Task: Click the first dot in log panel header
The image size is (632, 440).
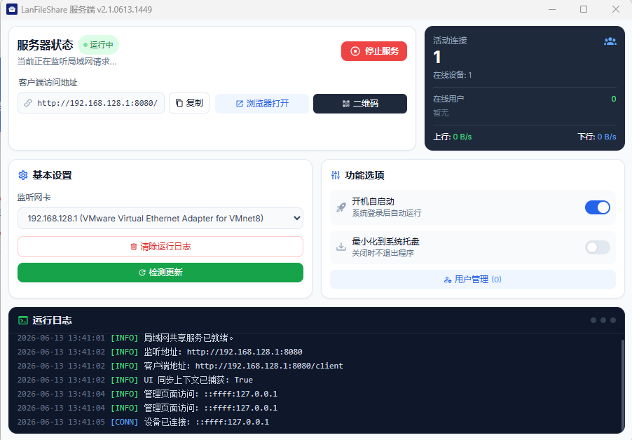Action: click(x=593, y=320)
